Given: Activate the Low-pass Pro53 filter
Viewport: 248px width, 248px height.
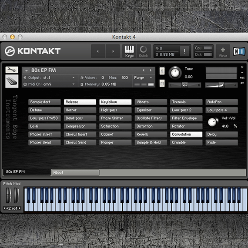Looking at the screenshot, I should pyautogui.click(x=44, y=118).
